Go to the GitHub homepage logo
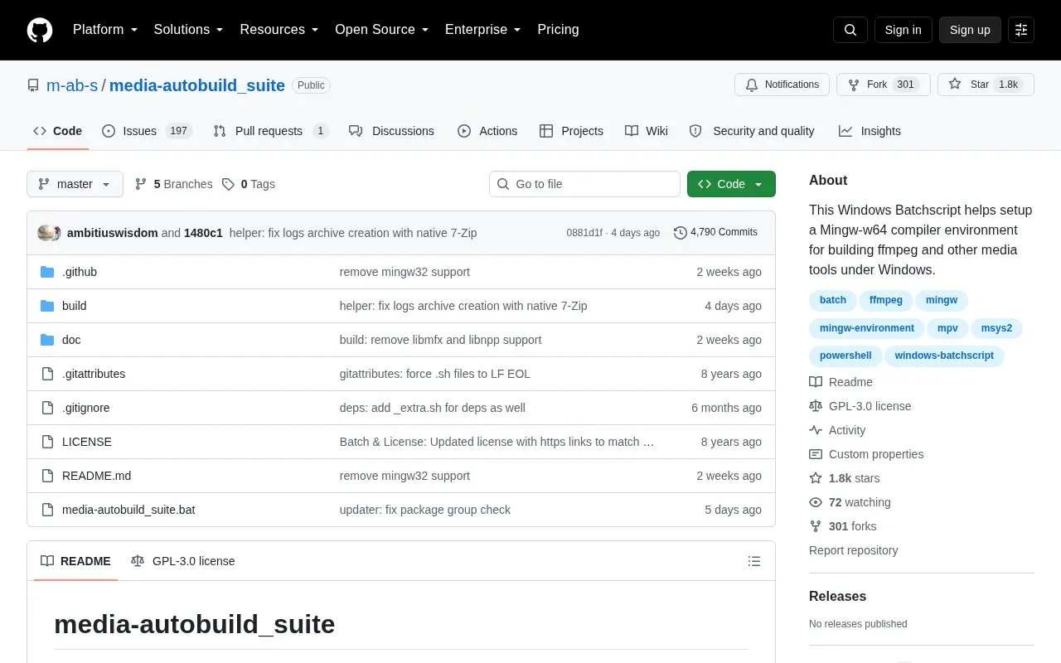The image size is (1061, 663). (x=40, y=30)
